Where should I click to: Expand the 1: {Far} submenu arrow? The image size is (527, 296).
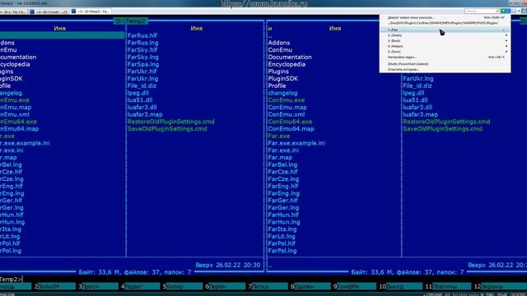pyautogui.click(x=503, y=30)
